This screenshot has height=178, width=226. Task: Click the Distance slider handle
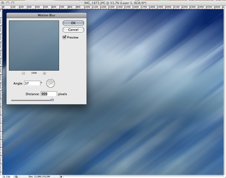pos(52,99)
